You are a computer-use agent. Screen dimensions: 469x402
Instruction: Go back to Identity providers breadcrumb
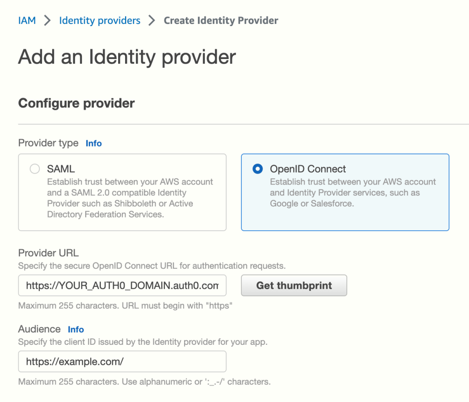pos(99,21)
